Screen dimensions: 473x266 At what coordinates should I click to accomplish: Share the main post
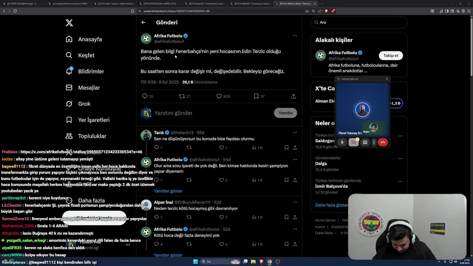(x=293, y=96)
